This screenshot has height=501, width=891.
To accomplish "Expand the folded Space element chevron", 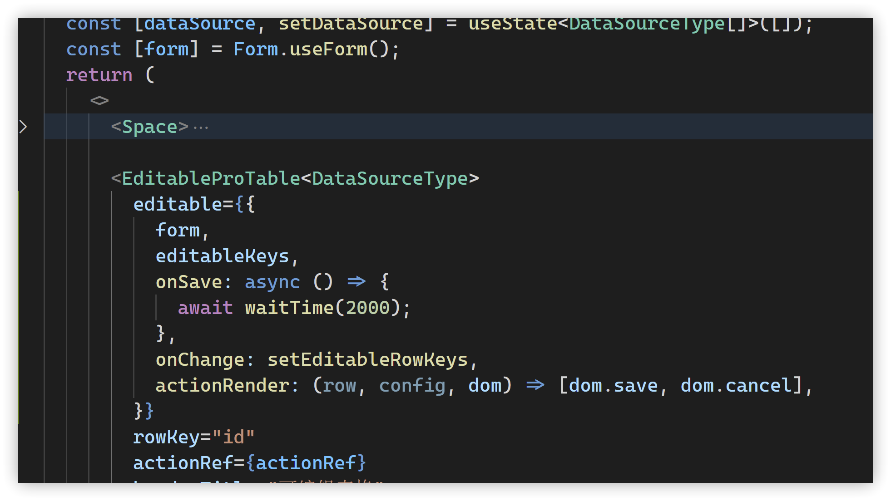I will (24, 127).
